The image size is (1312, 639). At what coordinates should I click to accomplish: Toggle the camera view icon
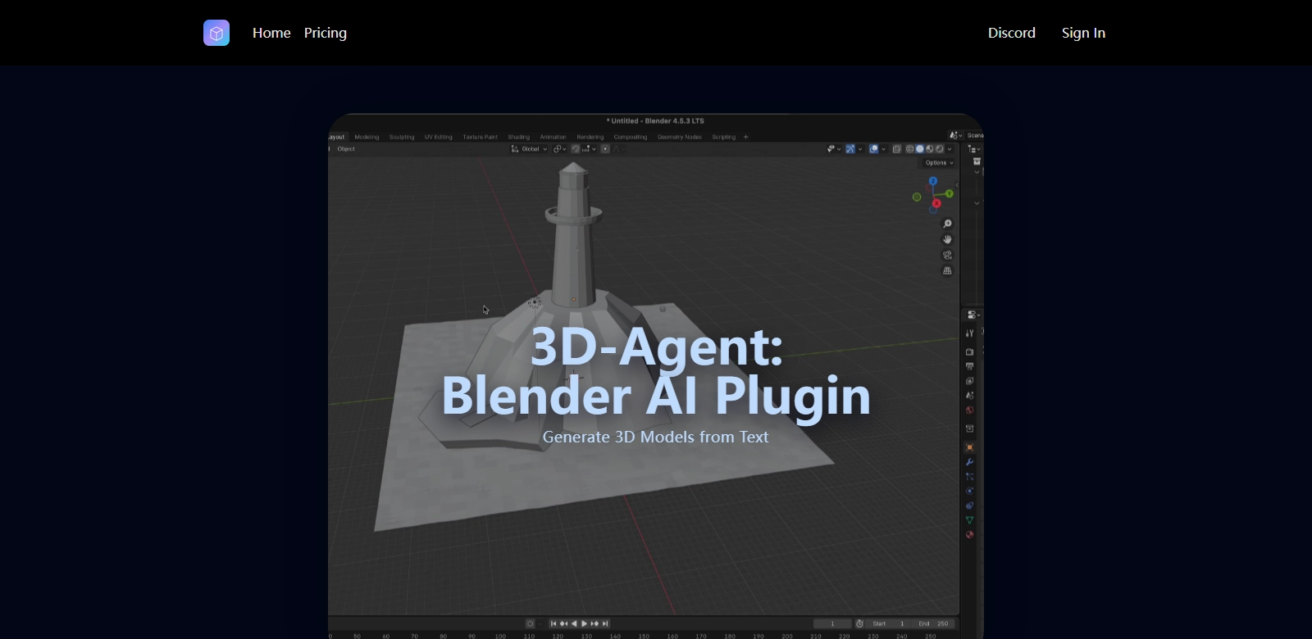[947, 255]
